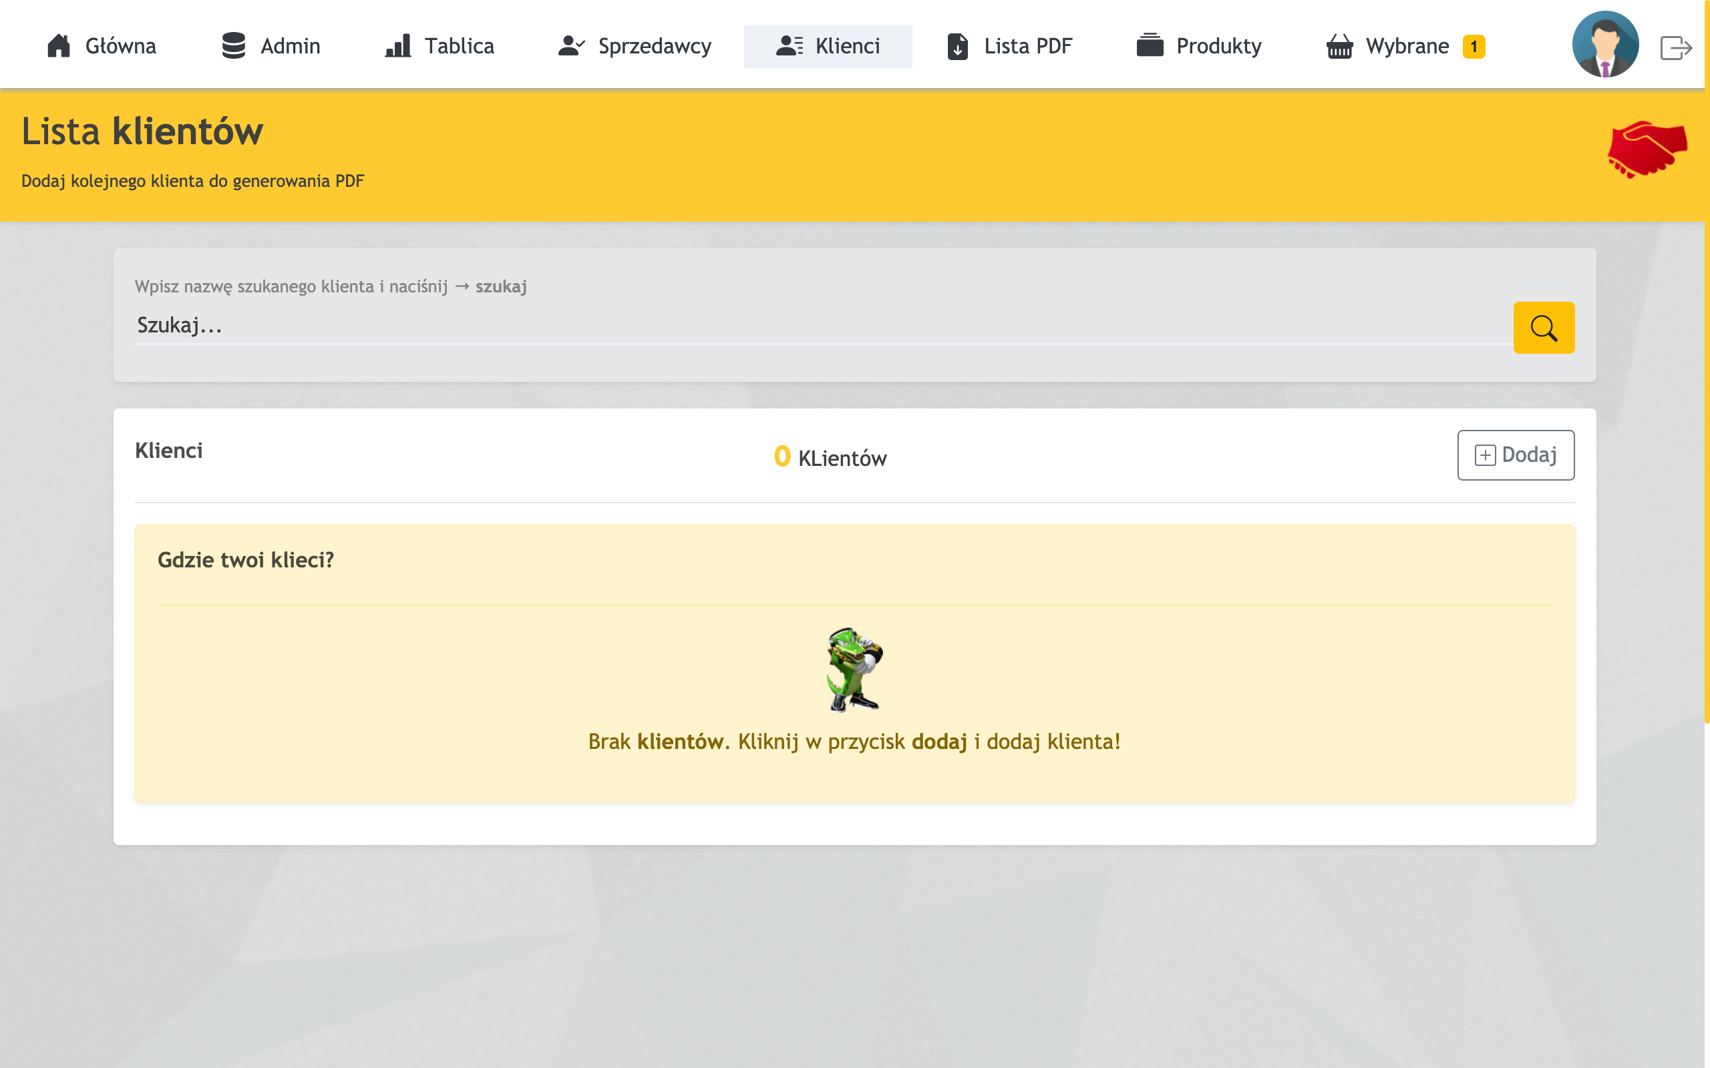The width and height of the screenshot is (1710, 1068).
Task: Click the Wybrane basket icon
Action: pyautogui.click(x=1339, y=47)
